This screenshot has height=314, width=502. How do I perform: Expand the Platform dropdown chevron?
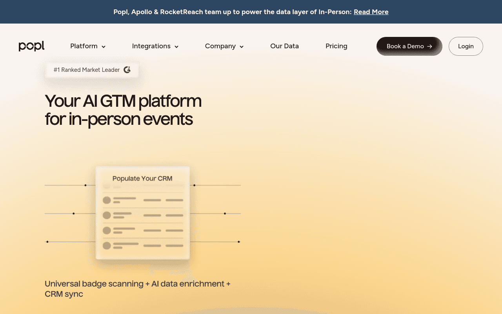pyautogui.click(x=104, y=47)
